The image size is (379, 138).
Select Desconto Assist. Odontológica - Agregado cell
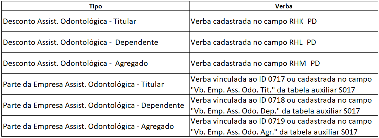[95, 63]
